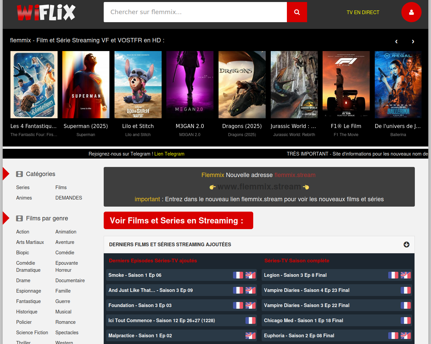This screenshot has height=344, width=431.
Task: Click UK flag on Foundation Saison 3
Action: pyautogui.click(x=251, y=305)
